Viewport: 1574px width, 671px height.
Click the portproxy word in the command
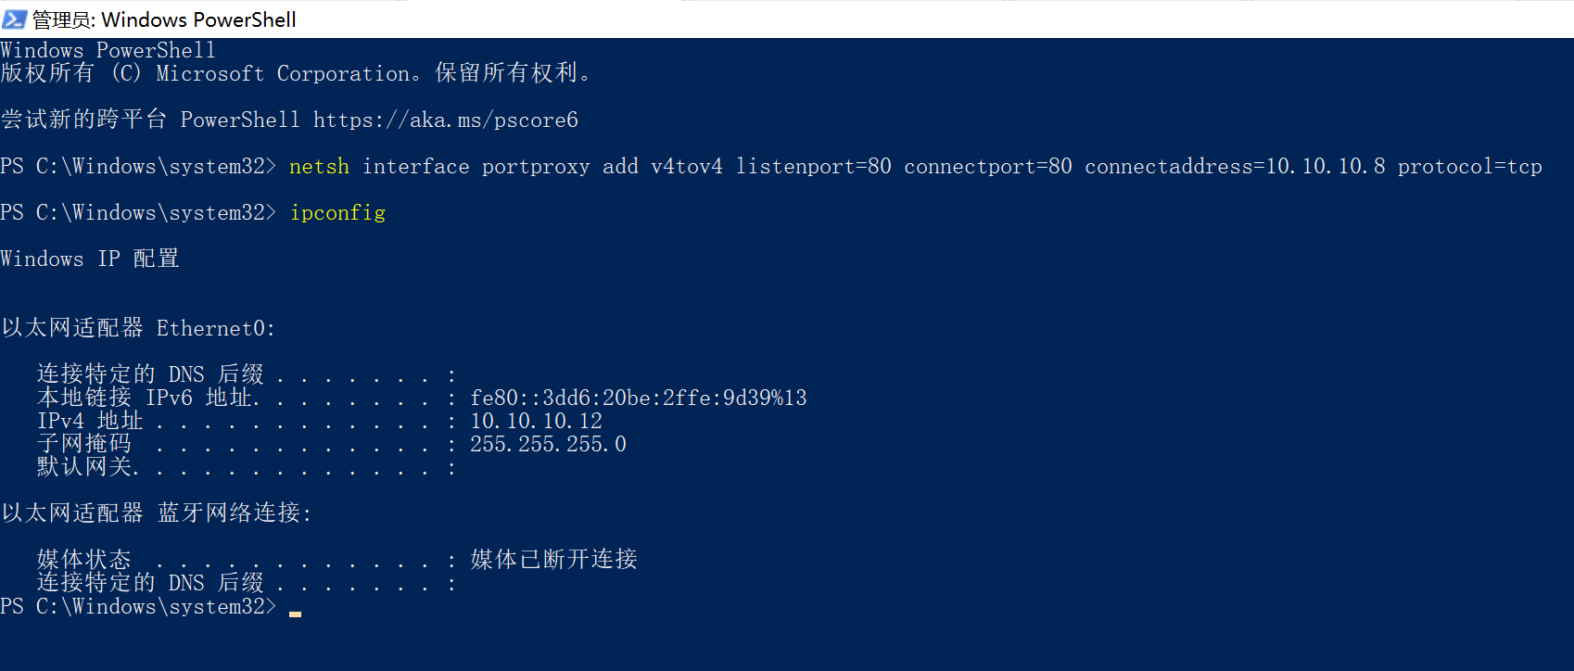click(535, 167)
